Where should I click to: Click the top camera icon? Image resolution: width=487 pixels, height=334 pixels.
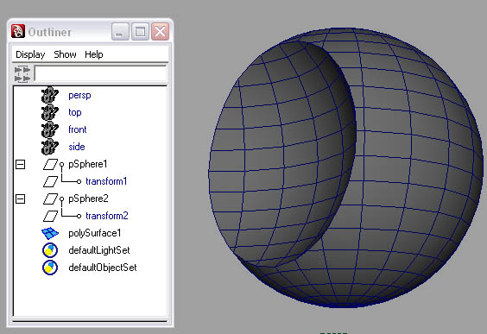pyautogui.click(x=50, y=112)
